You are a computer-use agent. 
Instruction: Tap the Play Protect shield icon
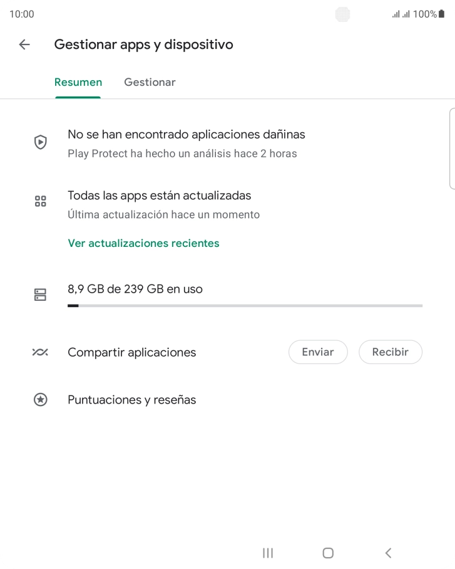[x=41, y=142]
